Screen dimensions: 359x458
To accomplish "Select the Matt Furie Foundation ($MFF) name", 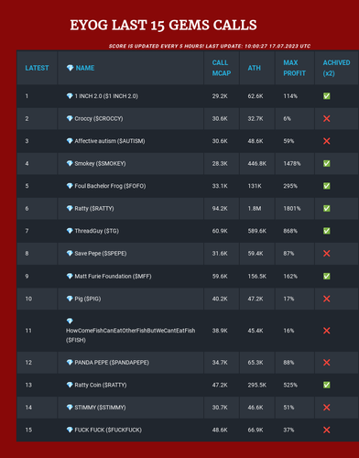I will coord(113,277).
